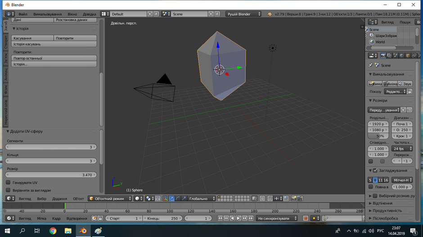Toggle the proportional editing circle icon

262,198
